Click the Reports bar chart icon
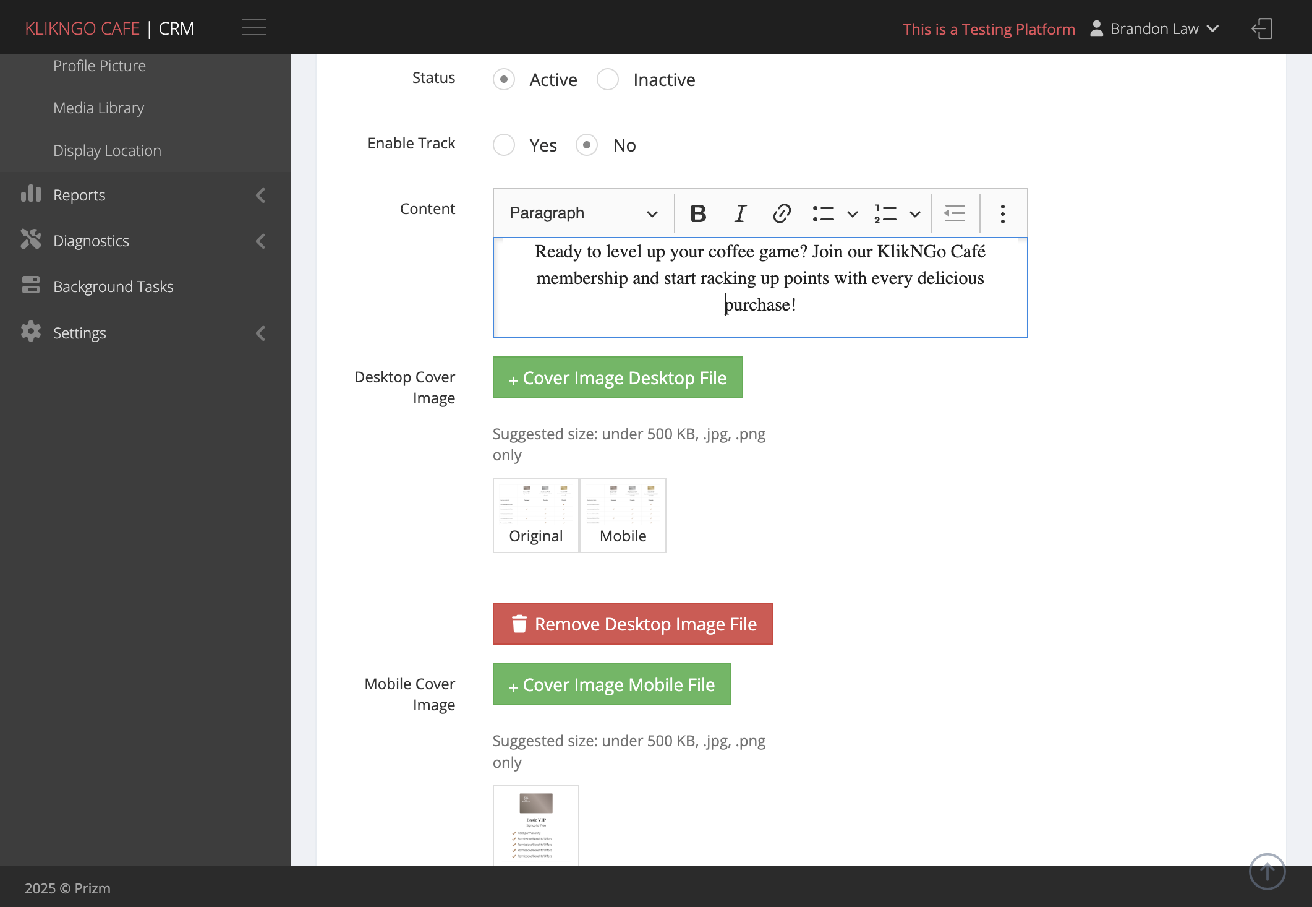1312x907 pixels. point(31,194)
